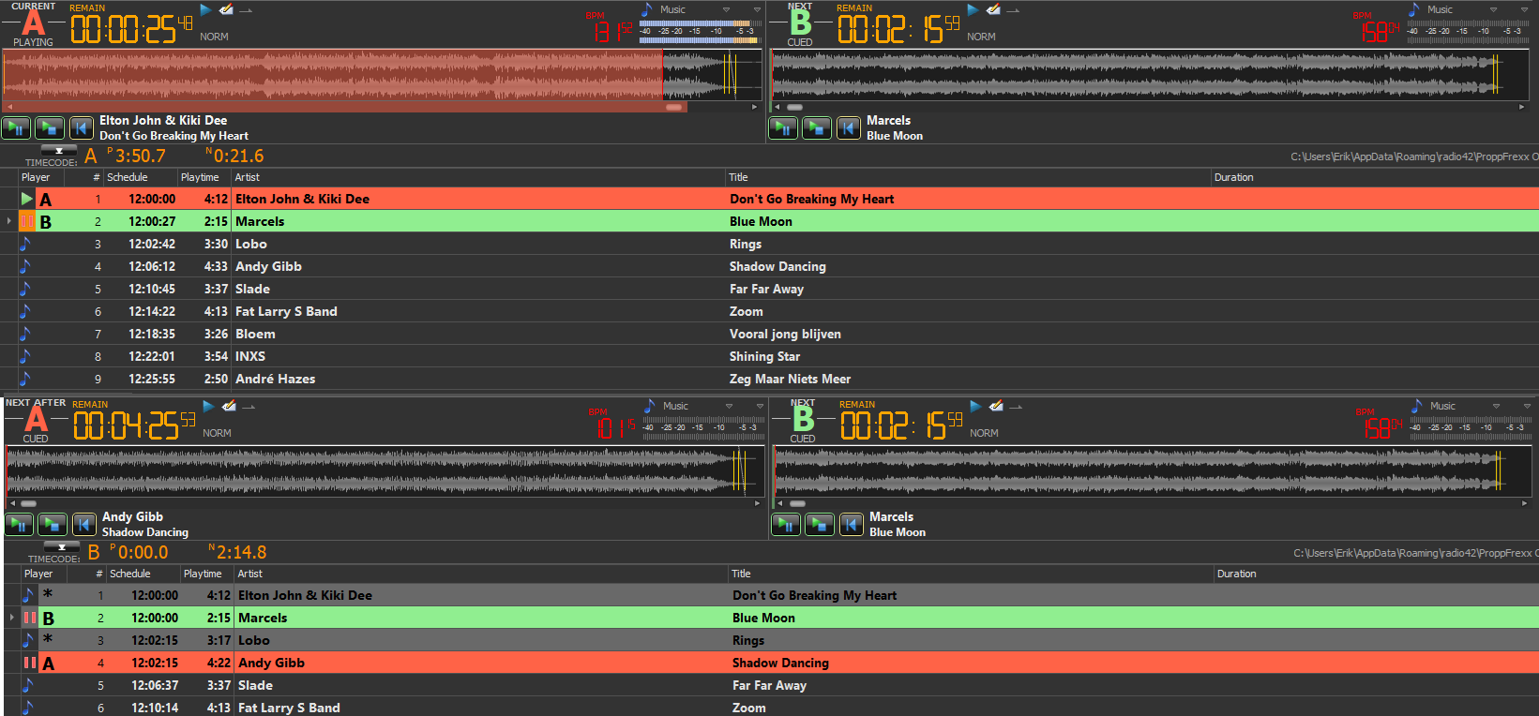Select INXS Shining Star playlist entry

469,356
